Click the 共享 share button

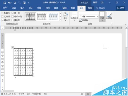121,8
